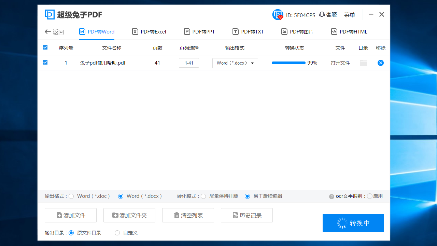The height and width of the screenshot is (246, 437).
Task: Switch to the PDF转Excel tab
Action: [149, 32]
